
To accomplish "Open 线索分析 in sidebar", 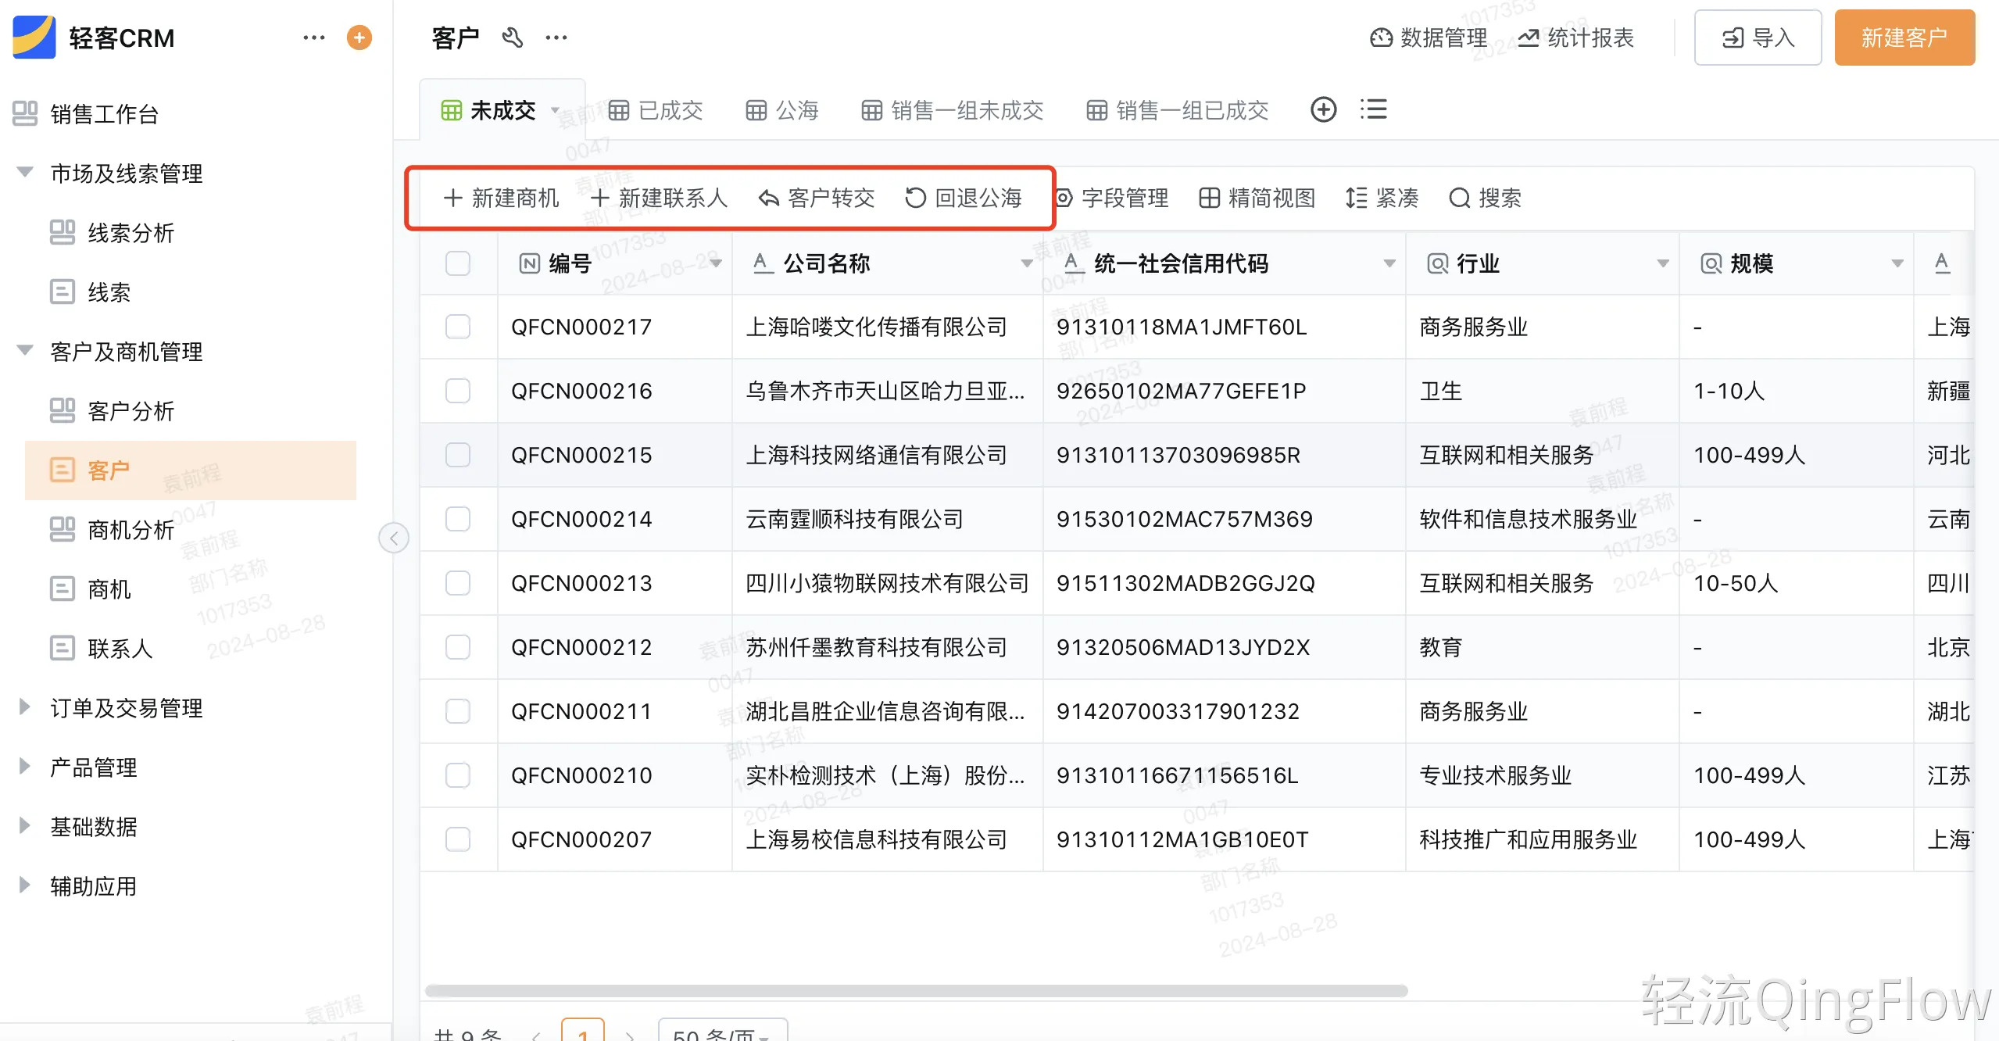I will 113,233.
